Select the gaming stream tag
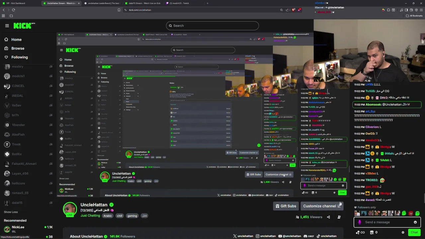 pyautogui.click(x=132, y=216)
